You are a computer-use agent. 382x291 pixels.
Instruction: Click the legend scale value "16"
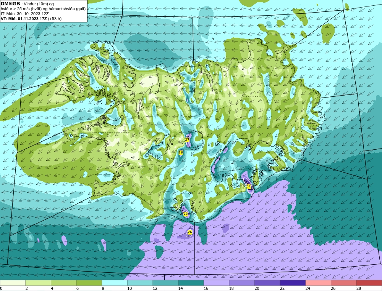[x=206, y=288]
